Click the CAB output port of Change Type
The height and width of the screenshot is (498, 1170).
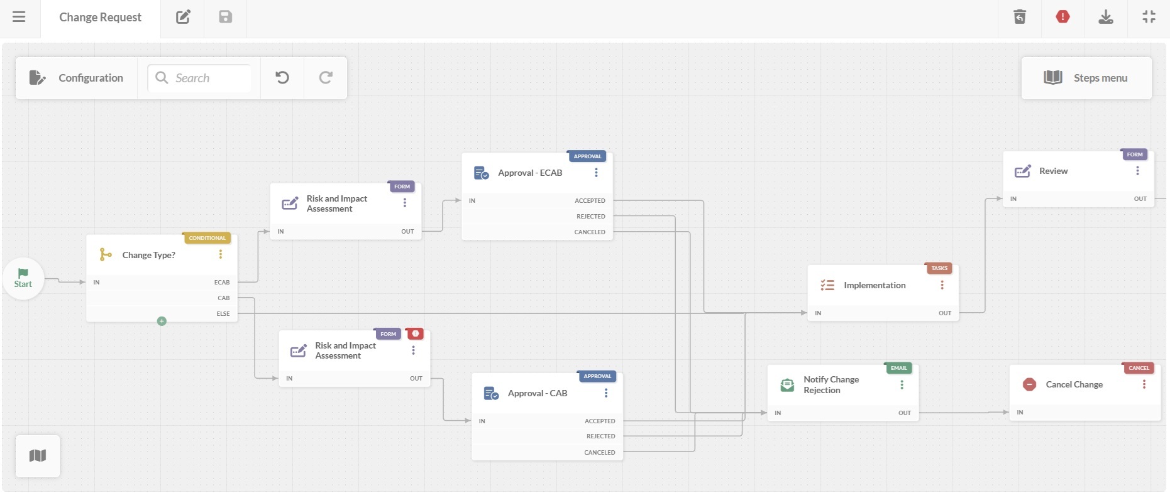[x=224, y=298]
